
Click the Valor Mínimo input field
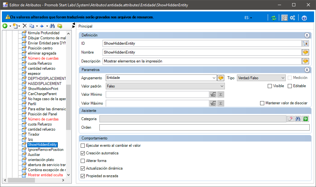tap(158, 94)
